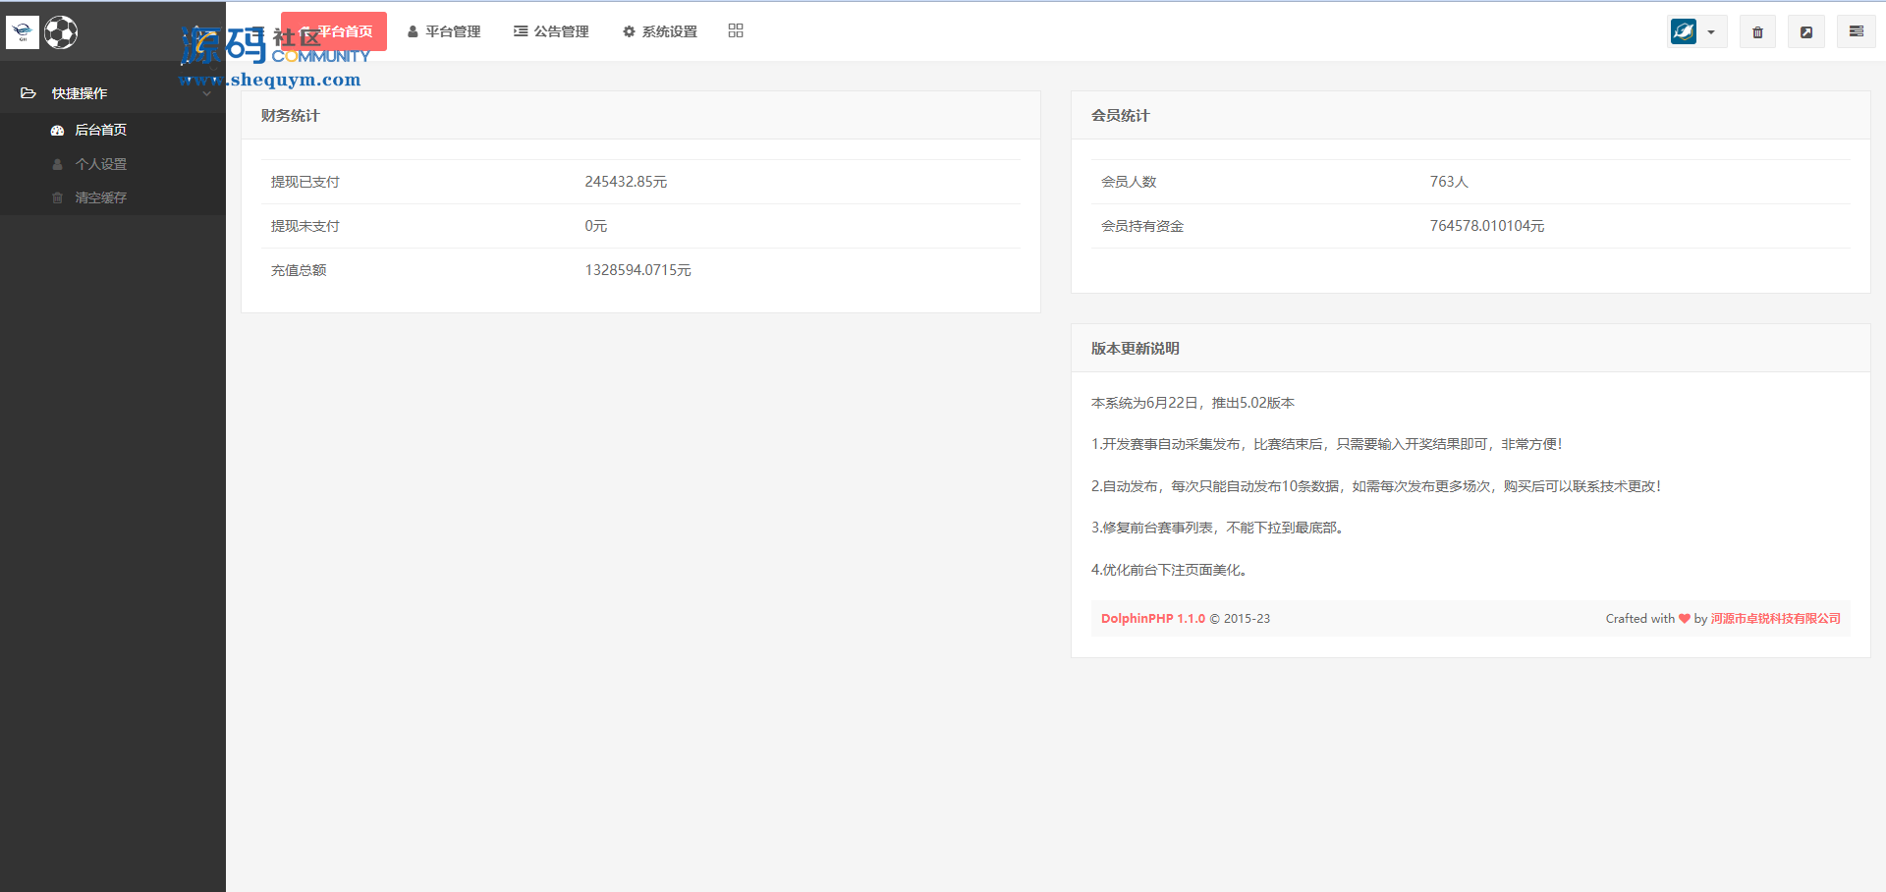Select the 提现已支付 row label
The width and height of the screenshot is (1886, 892).
305,182
